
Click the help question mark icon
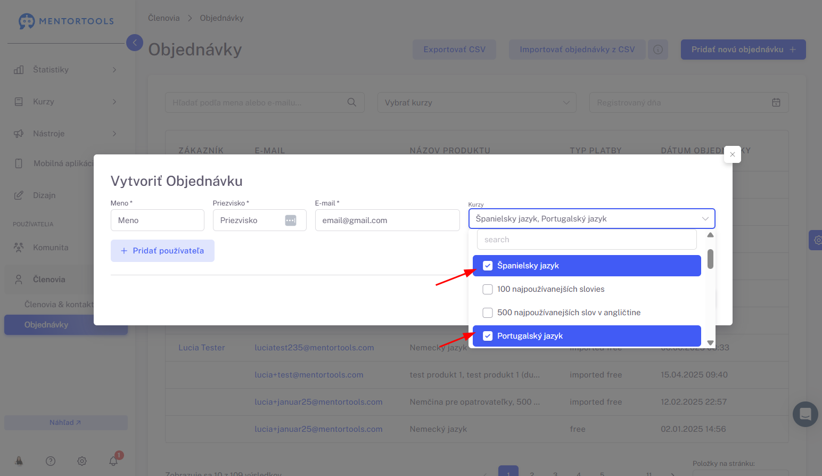pyautogui.click(x=51, y=461)
